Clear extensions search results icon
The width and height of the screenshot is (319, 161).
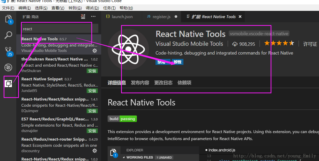(x=83, y=17)
